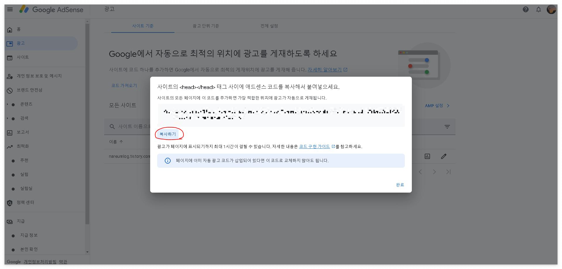
Task: Click the 개인정보처리방침 footer link
Action: coord(40,262)
